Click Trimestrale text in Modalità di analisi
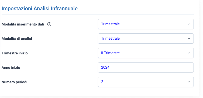Viewport: 203px width, 98px height. [x=110, y=39]
